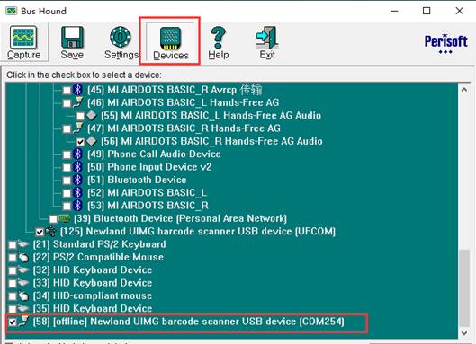Screen dimensions: 476x344
Task: Tick checkbox for Phone Input Device v2
Action: pos(67,168)
